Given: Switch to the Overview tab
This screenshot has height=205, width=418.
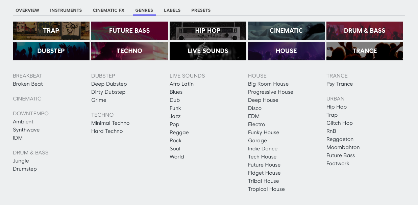Looking at the screenshot, I should pyautogui.click(x=27, y=10).
